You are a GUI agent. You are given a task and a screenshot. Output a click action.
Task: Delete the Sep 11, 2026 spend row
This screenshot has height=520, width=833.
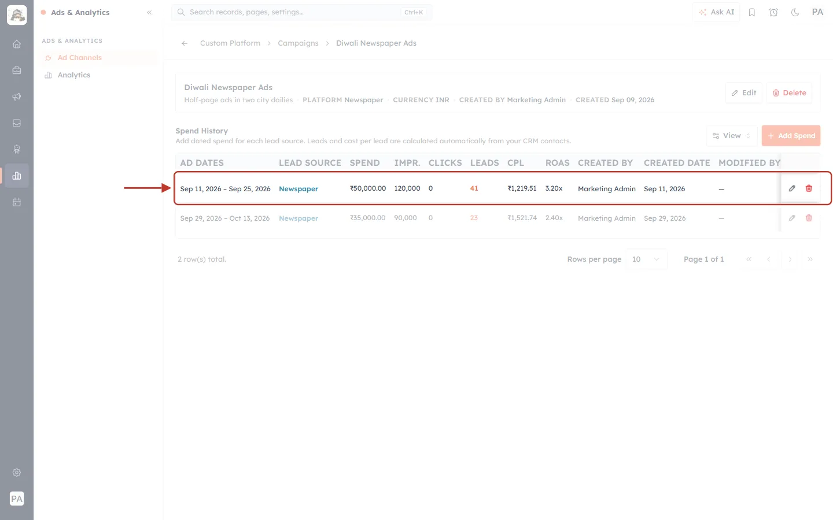point(809,188)
